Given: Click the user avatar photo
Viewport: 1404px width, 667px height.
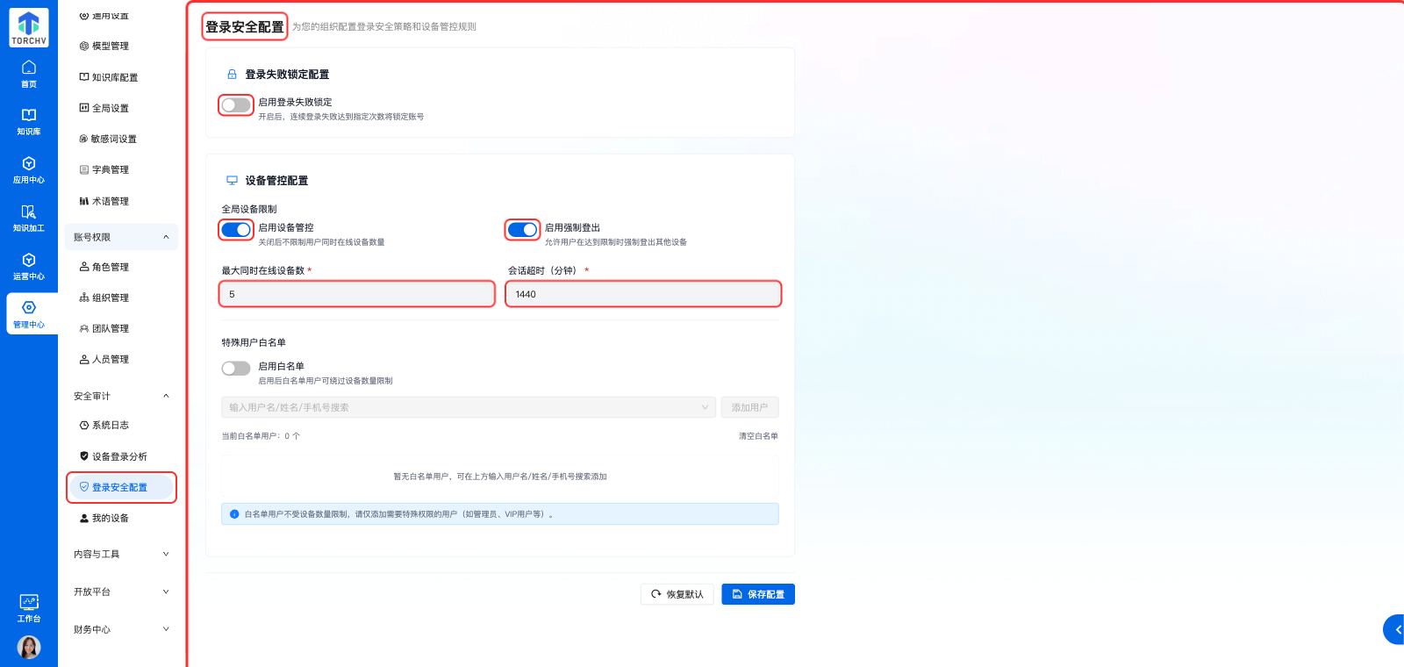Looking at the screenshot, I should point(29,647).
